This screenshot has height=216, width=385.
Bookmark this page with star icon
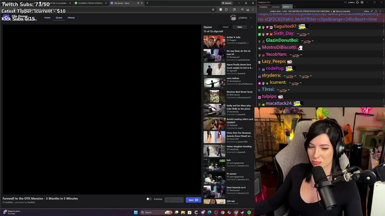(x=213, y=10)
